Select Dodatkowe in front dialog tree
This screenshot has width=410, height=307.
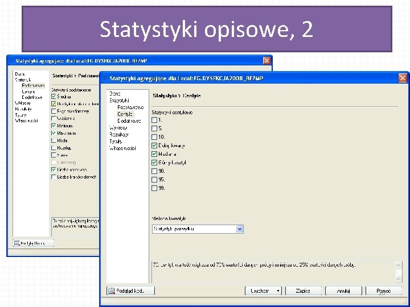pyautogui.click(x=129, y=121)
